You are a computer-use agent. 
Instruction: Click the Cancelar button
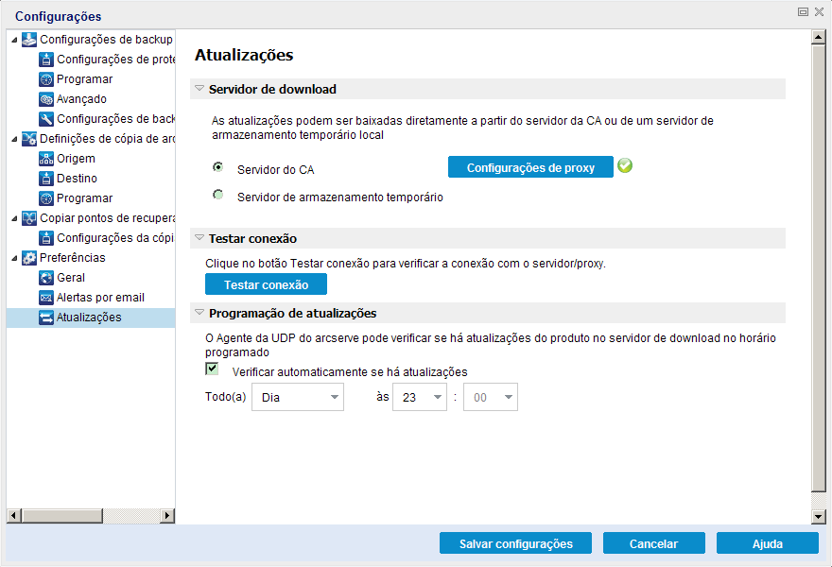click(x=653, y=543)
